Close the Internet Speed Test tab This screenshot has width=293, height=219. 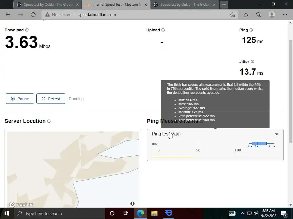(146, 5)
